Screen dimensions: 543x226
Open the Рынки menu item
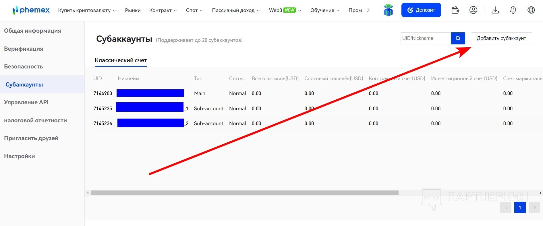click(x=133, y=10)
